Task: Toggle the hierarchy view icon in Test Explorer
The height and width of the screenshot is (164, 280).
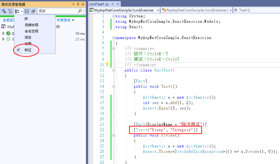Action: point(11,11)
